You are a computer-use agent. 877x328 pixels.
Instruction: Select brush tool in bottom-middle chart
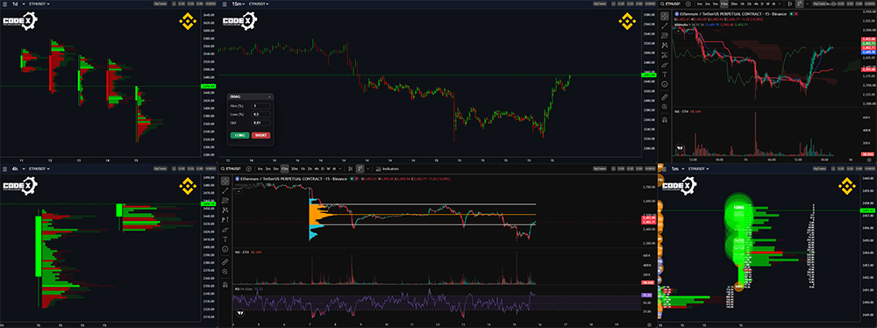pyautogui.click(x=225, y=230)
